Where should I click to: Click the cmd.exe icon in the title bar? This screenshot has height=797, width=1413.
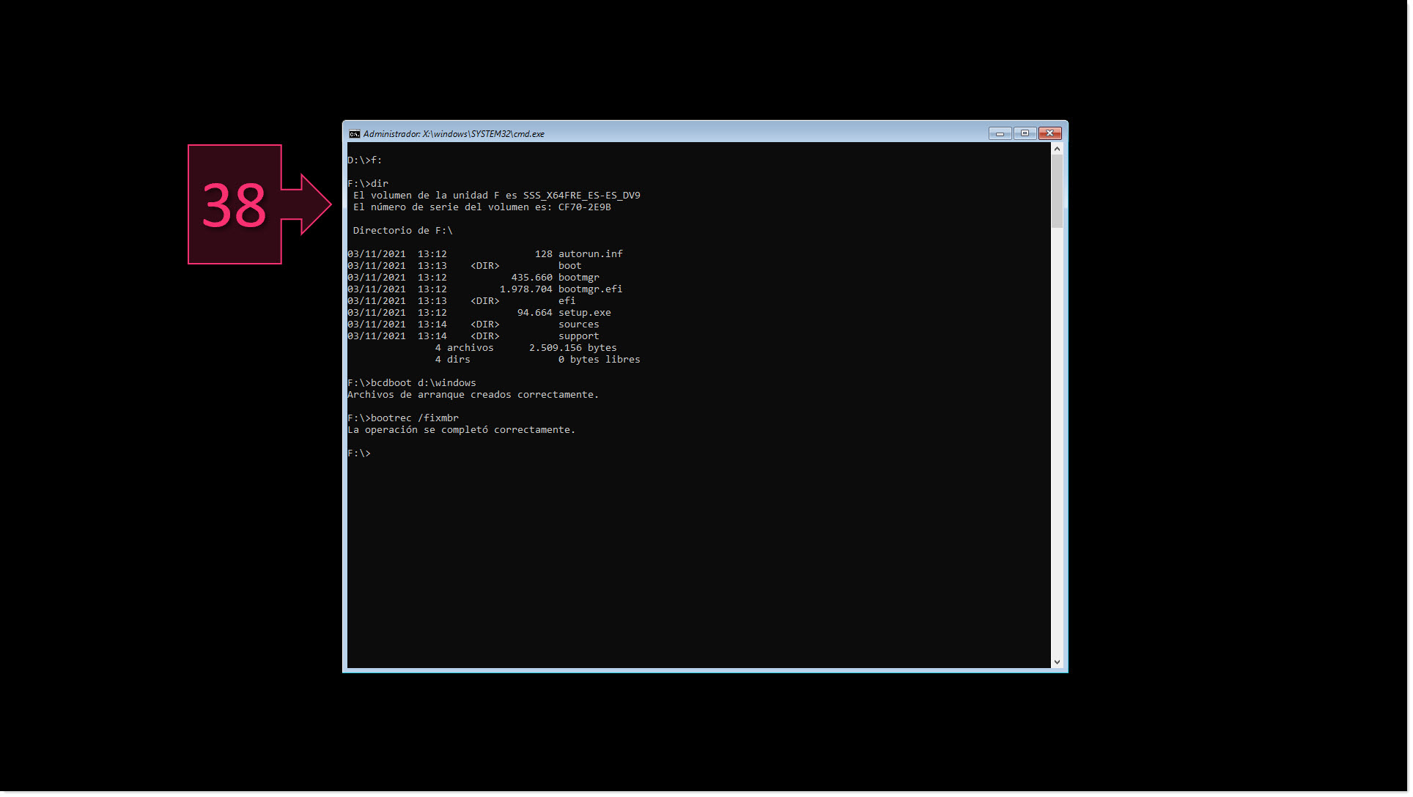tap(354, 133)
